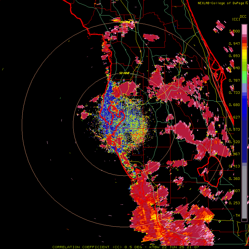The width and height of the screenshot is (249, 249).
Task: Select the 0.253 scale value
Action: [x=234, y=203]
